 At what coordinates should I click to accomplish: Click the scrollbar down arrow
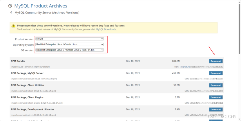[x=240, y=119]
